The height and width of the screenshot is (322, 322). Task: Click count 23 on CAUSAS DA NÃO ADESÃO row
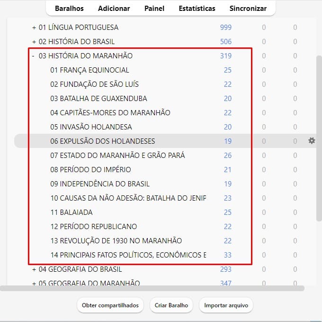point(228,198)
